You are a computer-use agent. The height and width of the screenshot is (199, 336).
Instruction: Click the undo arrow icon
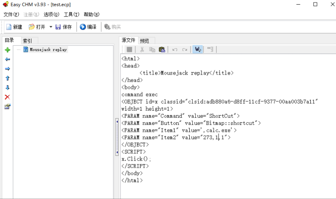point(175,50)
